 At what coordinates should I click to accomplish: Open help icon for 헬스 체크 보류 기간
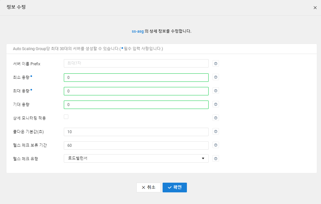pos(216,145)
